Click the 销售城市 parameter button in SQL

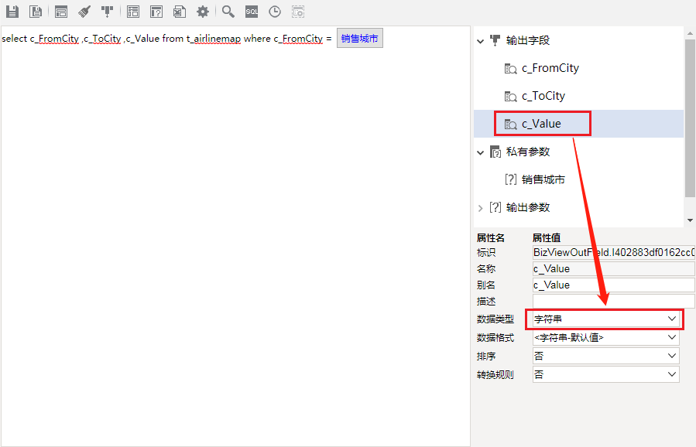point(359,38)
